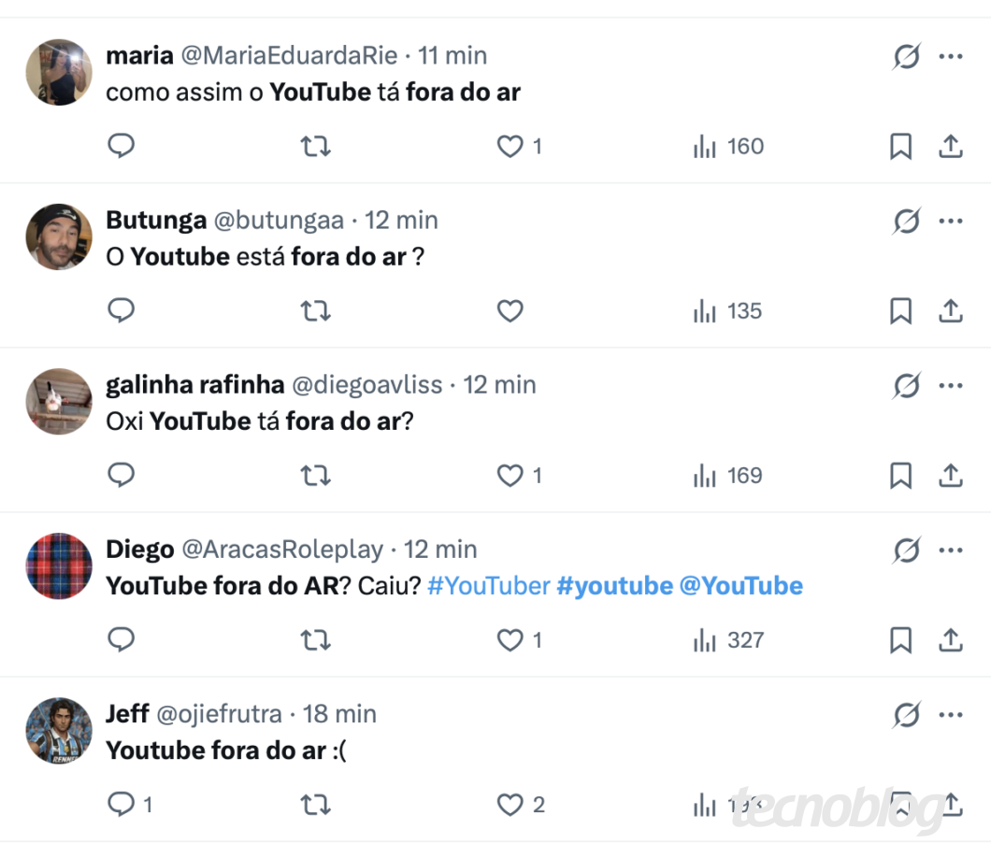Image resolution: width=991 pixels, height=858 pixels.
Task: Open Grok icon on maria's tweet
Action: click(906, 57)
